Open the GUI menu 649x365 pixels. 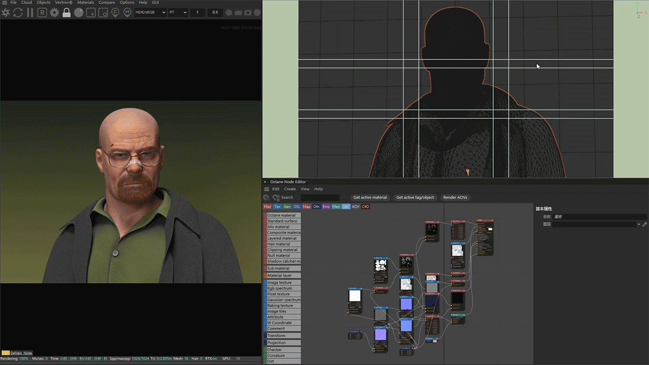point(155,3)
